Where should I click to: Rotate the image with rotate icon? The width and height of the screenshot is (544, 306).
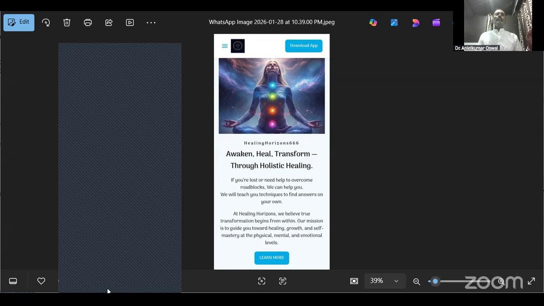pyautogui.click(x=46, y=23)
